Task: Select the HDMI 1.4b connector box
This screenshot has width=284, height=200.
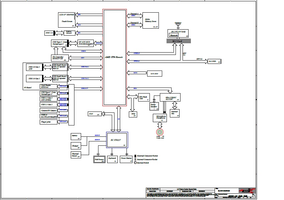Action: 49,33
